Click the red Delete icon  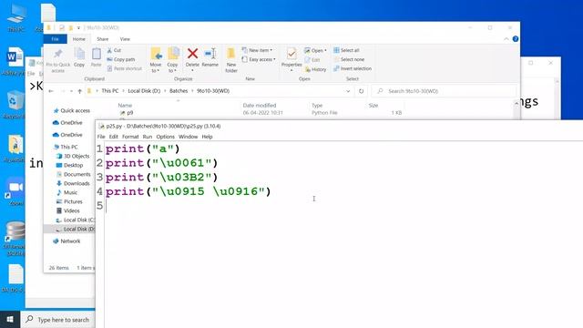[192, 54]
